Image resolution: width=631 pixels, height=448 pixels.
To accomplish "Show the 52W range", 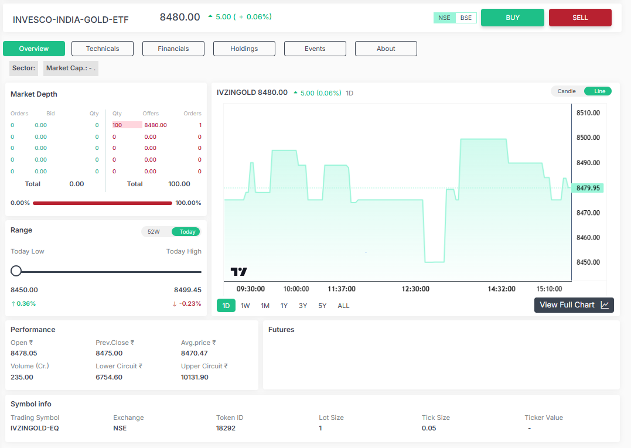I will point(154,232).
